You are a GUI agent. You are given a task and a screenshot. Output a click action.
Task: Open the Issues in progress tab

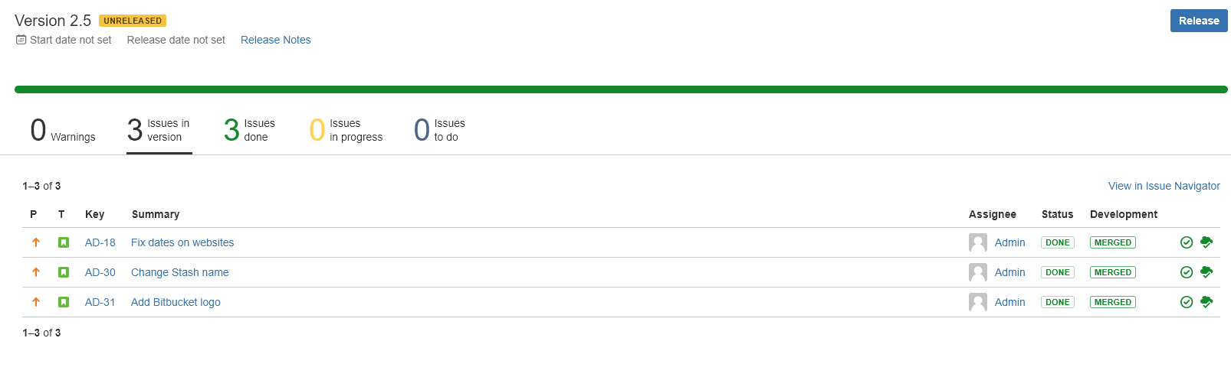pos(346,130)
